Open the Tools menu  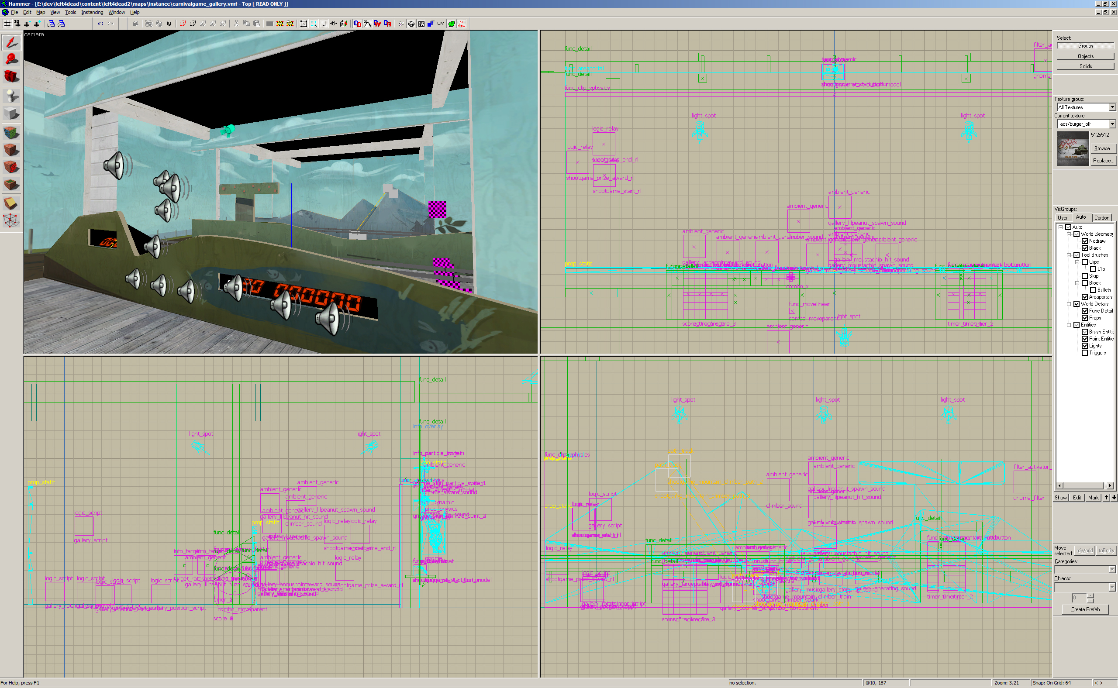[70, 12]
